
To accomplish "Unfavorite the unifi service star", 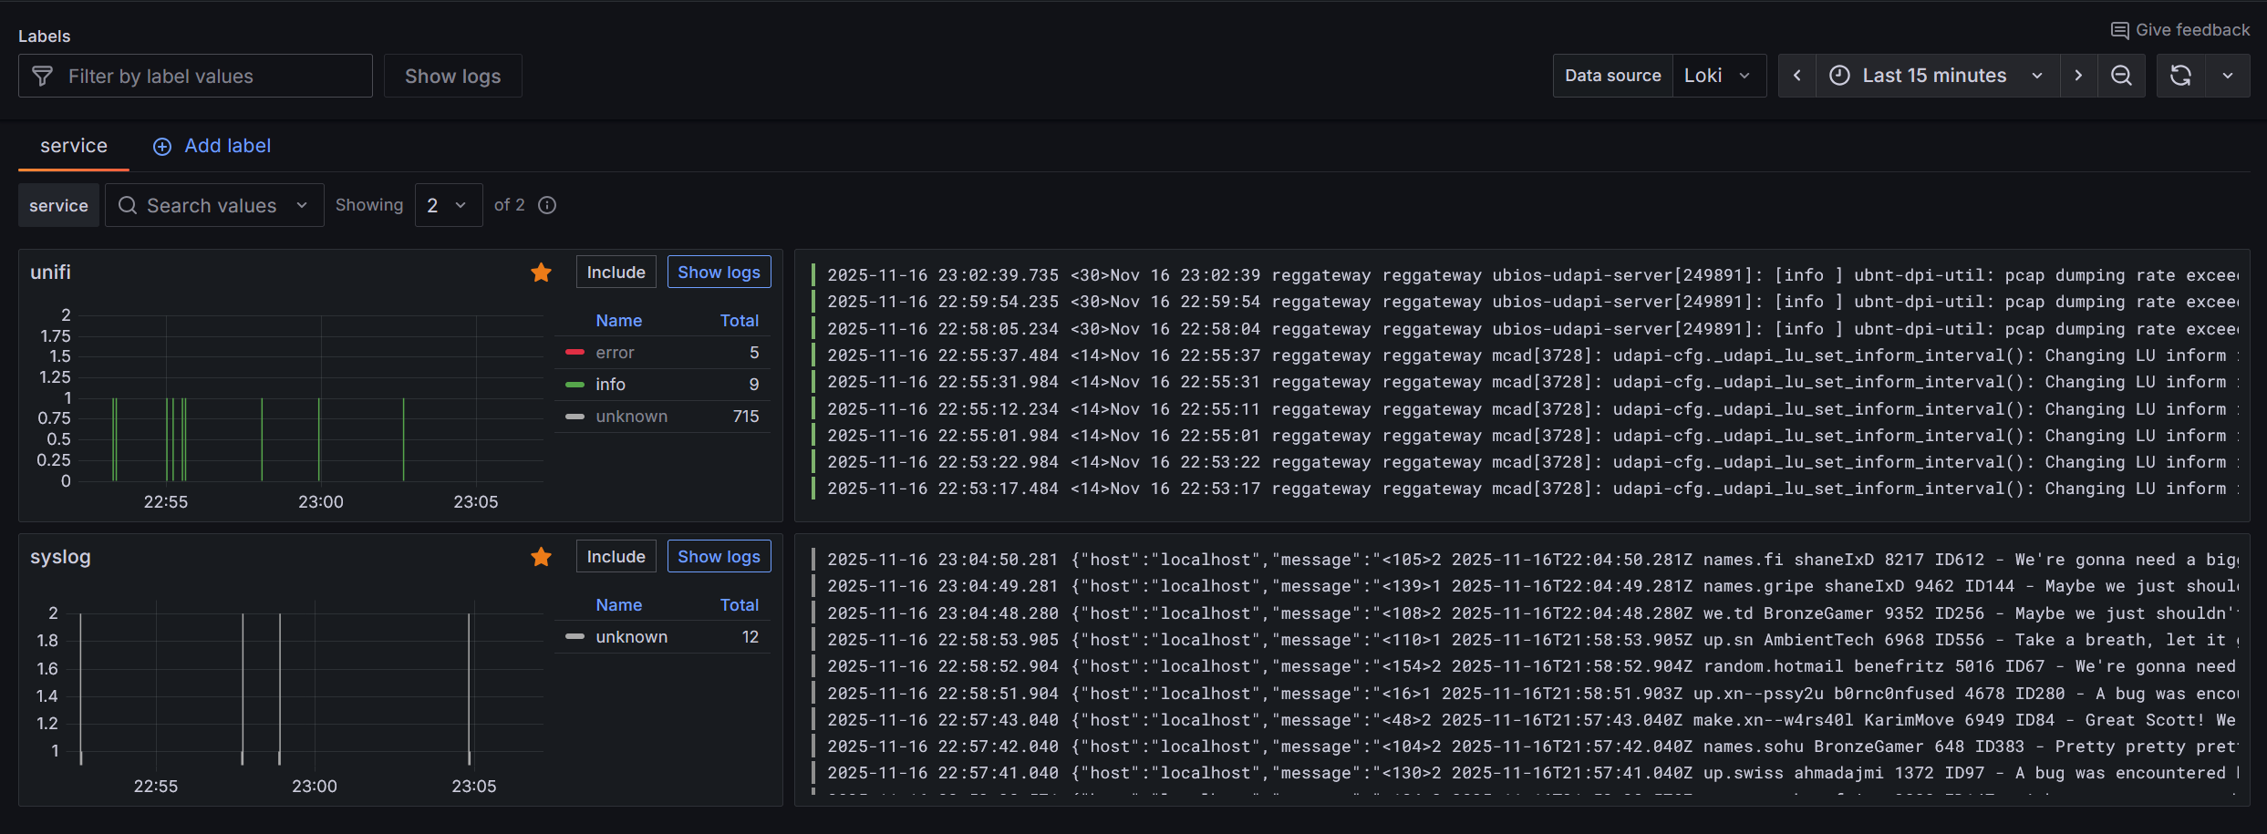I will tap(540, 272).
